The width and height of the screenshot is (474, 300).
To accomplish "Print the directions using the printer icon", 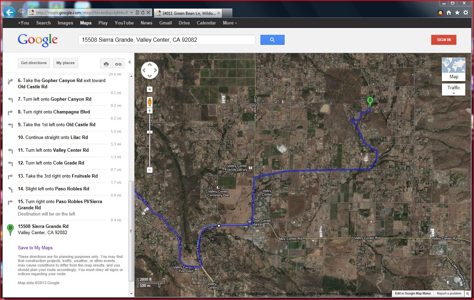I will coord(106,64).
